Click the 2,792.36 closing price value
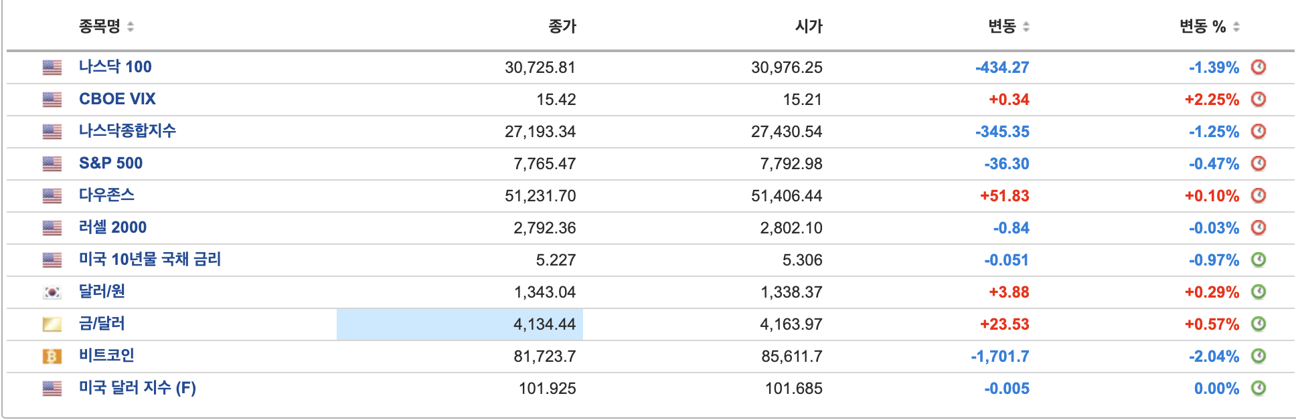The height and width of the screenshot is (420, 1296). tap(545, 228)
